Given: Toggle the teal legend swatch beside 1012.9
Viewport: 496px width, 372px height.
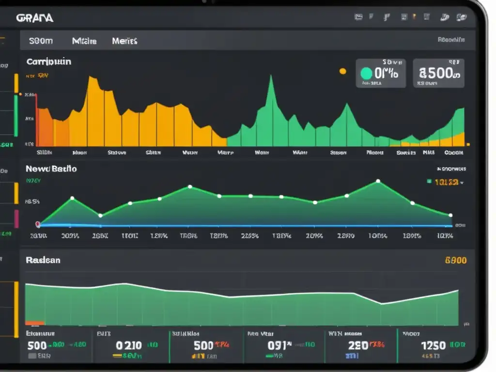Looking at the screenshot, I should [x=429, y=181].
